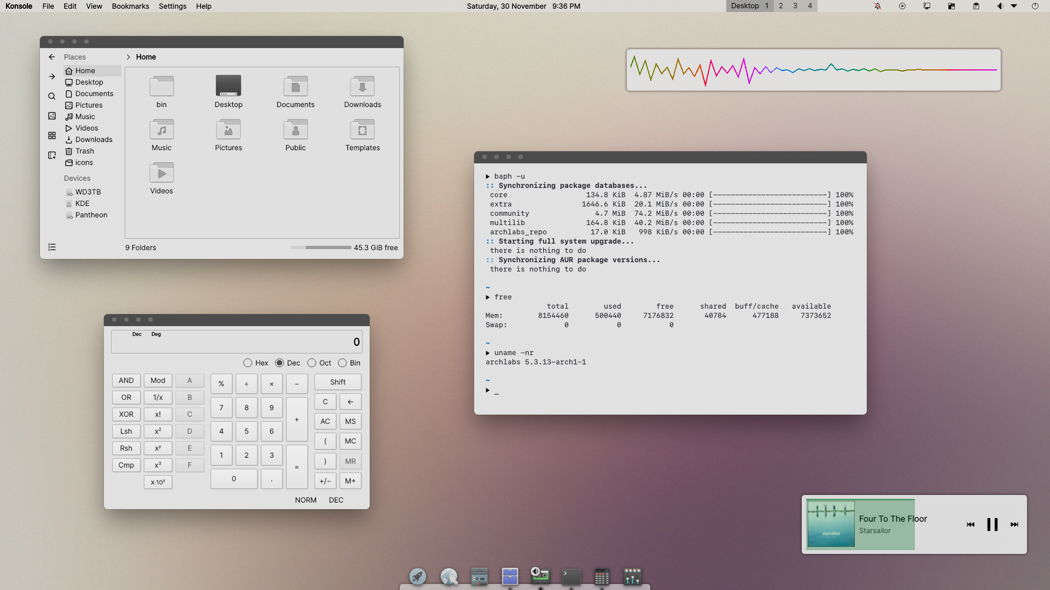Click the file manager zoom slider
This screenshot has height=590, width=1050.
pos(321,247)
